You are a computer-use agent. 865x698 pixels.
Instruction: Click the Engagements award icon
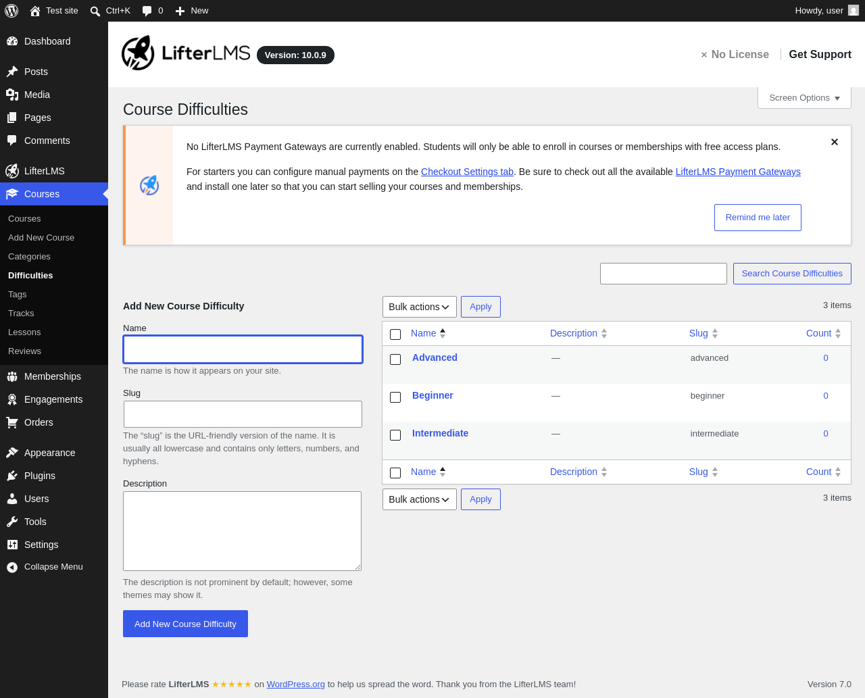[x=12, y=399]
